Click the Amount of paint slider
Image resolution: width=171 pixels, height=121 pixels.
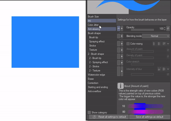pos(142,51)
